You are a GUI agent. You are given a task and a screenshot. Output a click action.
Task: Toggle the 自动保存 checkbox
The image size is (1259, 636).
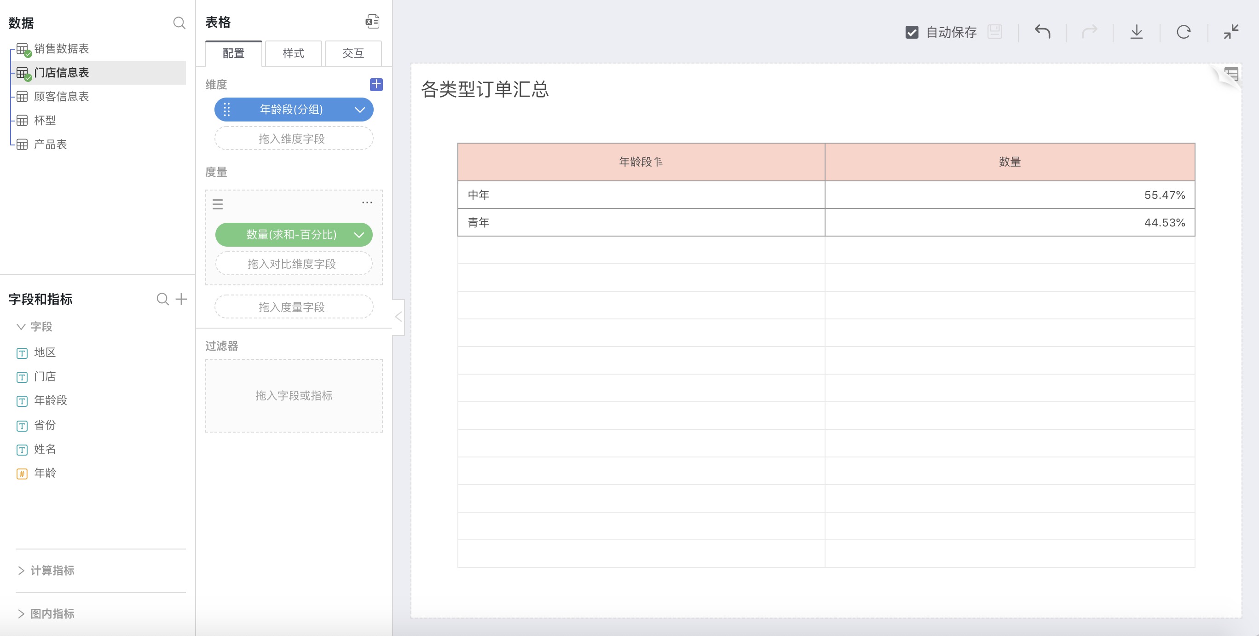point(912,32)
